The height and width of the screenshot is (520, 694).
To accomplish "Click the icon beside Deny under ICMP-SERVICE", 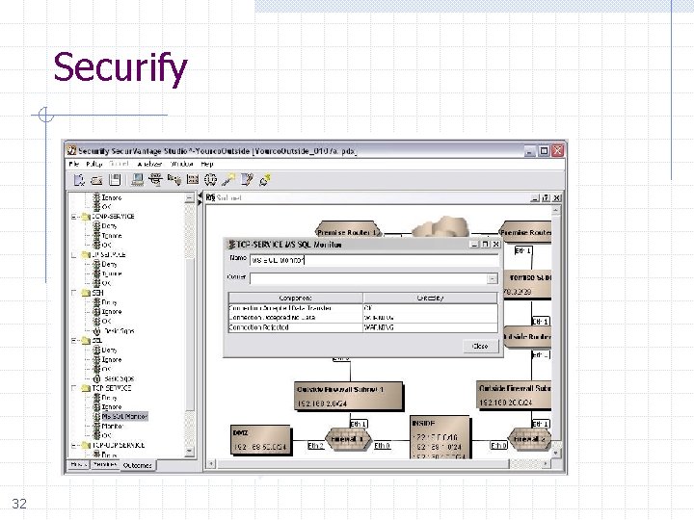I will 96,226.
